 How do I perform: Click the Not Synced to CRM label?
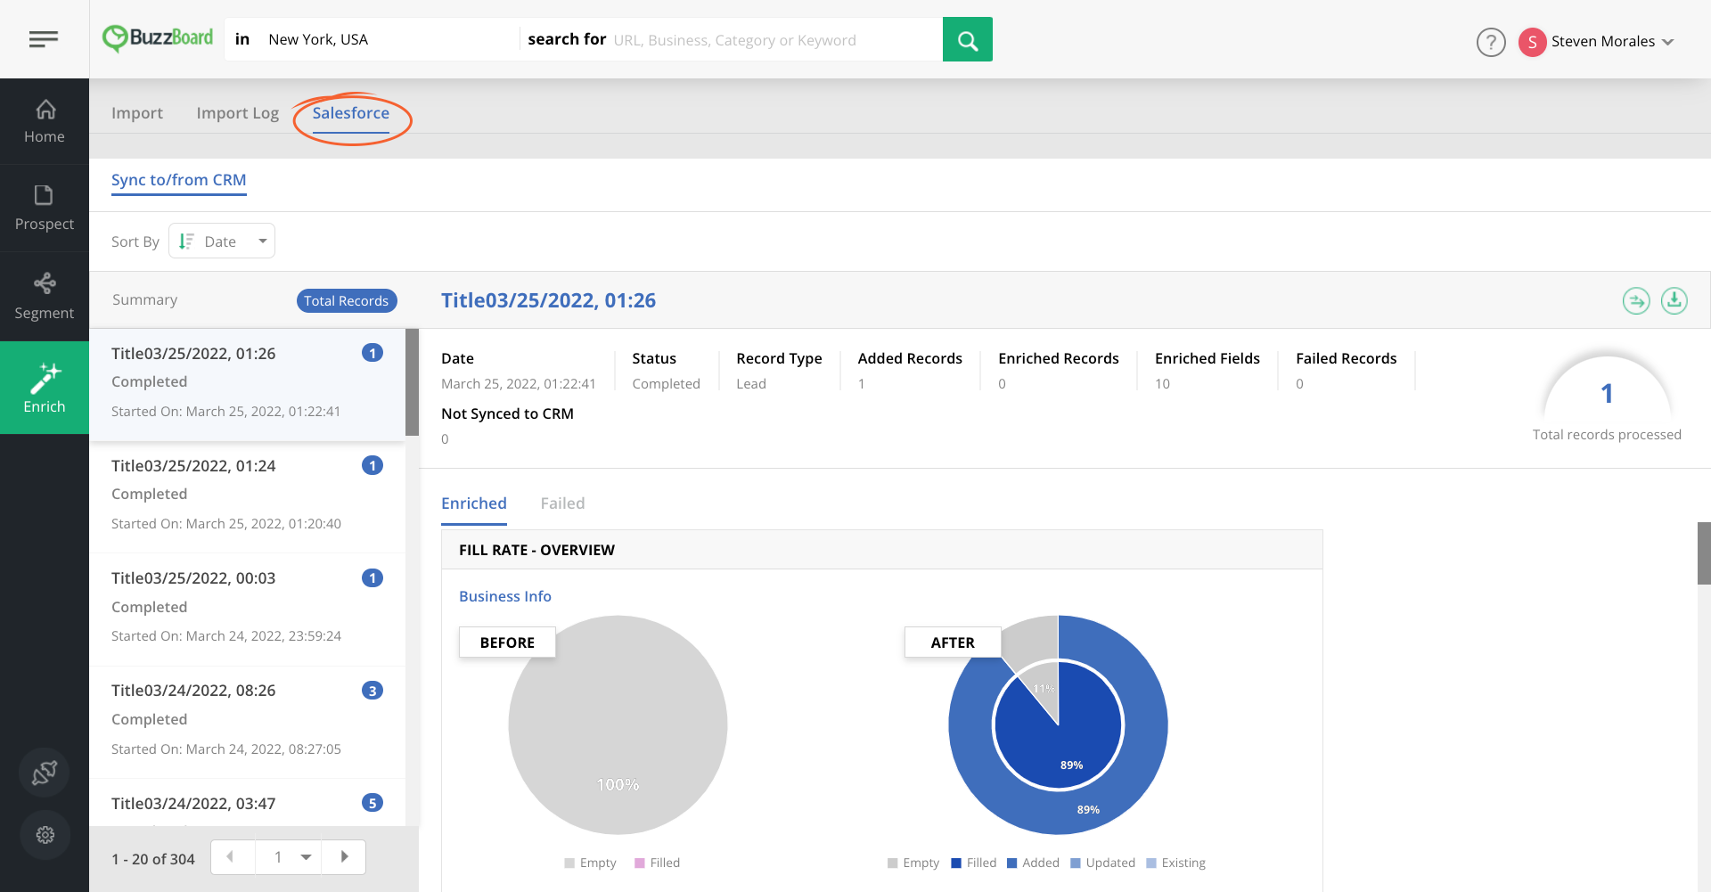507,413
